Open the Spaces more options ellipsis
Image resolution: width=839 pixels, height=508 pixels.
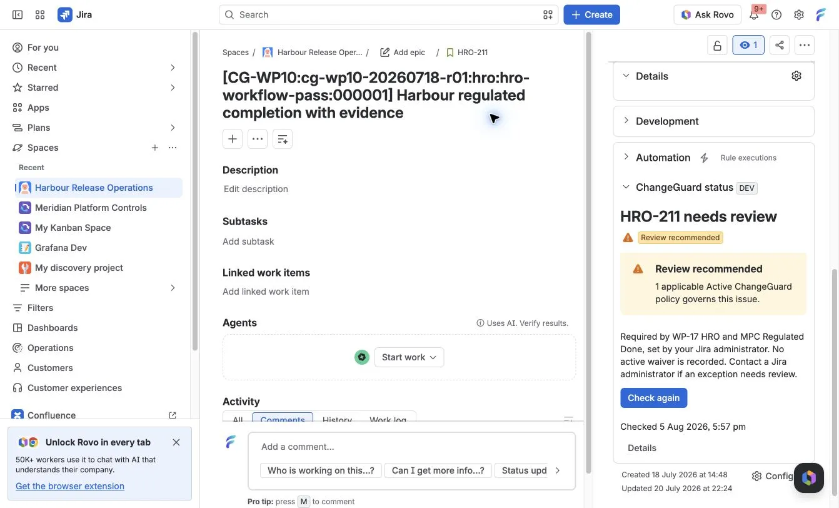tap(173, 148)
